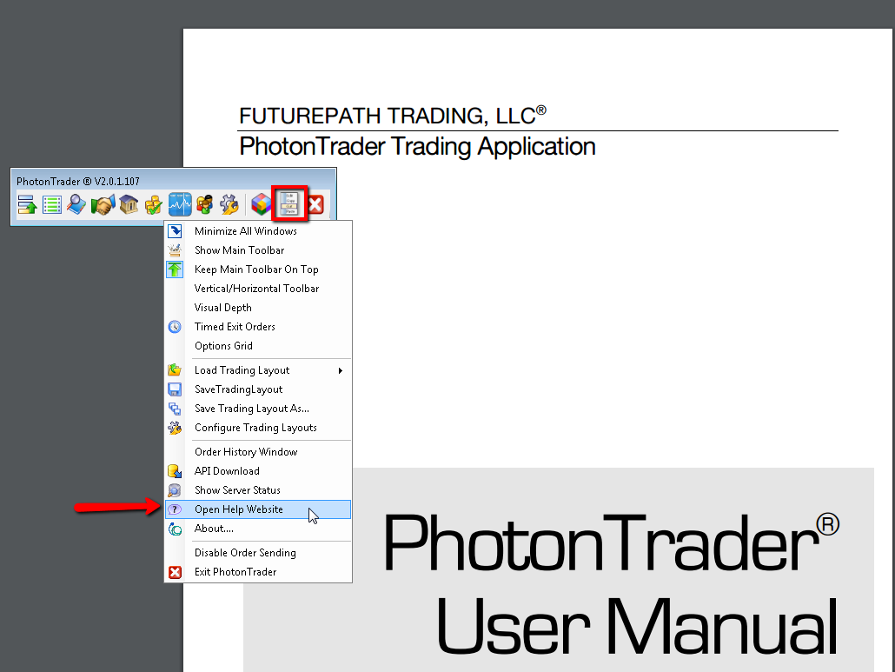Screen dimensions: 895x672
Task: Select Minimize All Windows menu item
Action: click(x=258, y=231)
